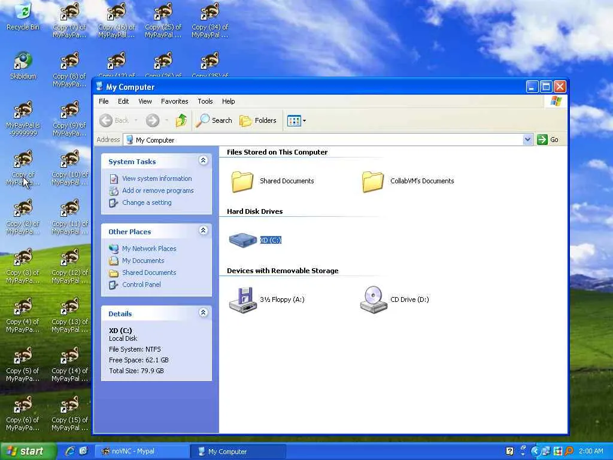Select the 3½ Floppy (A:) drive
613x460 pixels.
pos(266,299)
